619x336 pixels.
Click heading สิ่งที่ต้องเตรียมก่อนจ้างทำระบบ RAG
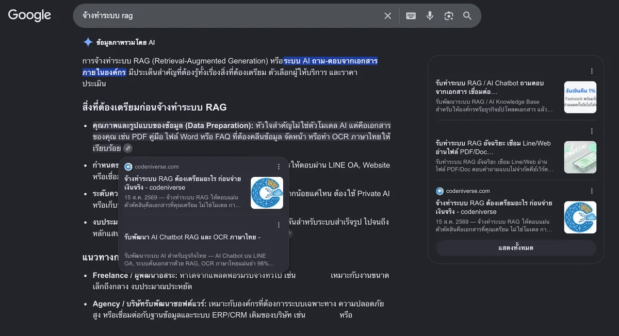pos(155,107)
